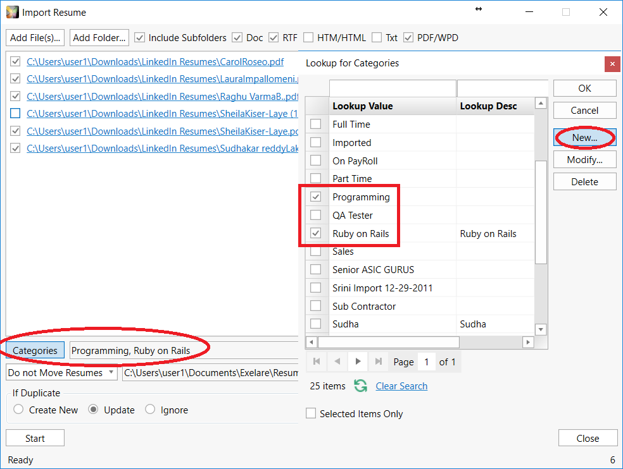Select the Update duplicate option

click(93, 409)
